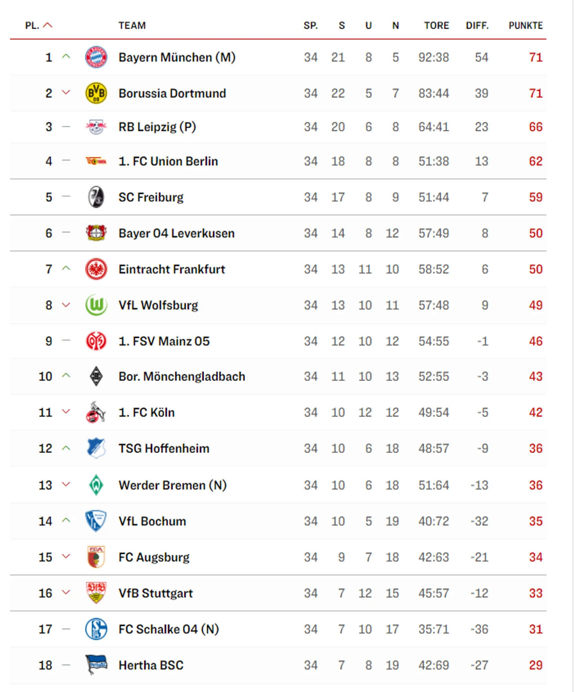
Task: Open TSG Hoffenheim team page
Action: pyautogui.click(x=164, y=448)
